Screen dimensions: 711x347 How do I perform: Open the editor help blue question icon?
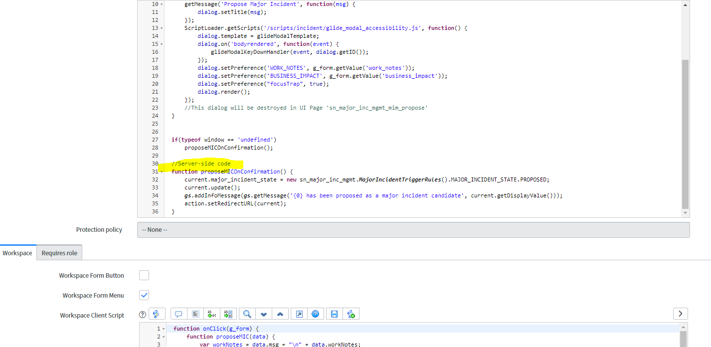[x=315, y=314]
